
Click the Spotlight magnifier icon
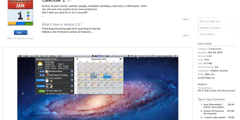[x=175, y=56]
